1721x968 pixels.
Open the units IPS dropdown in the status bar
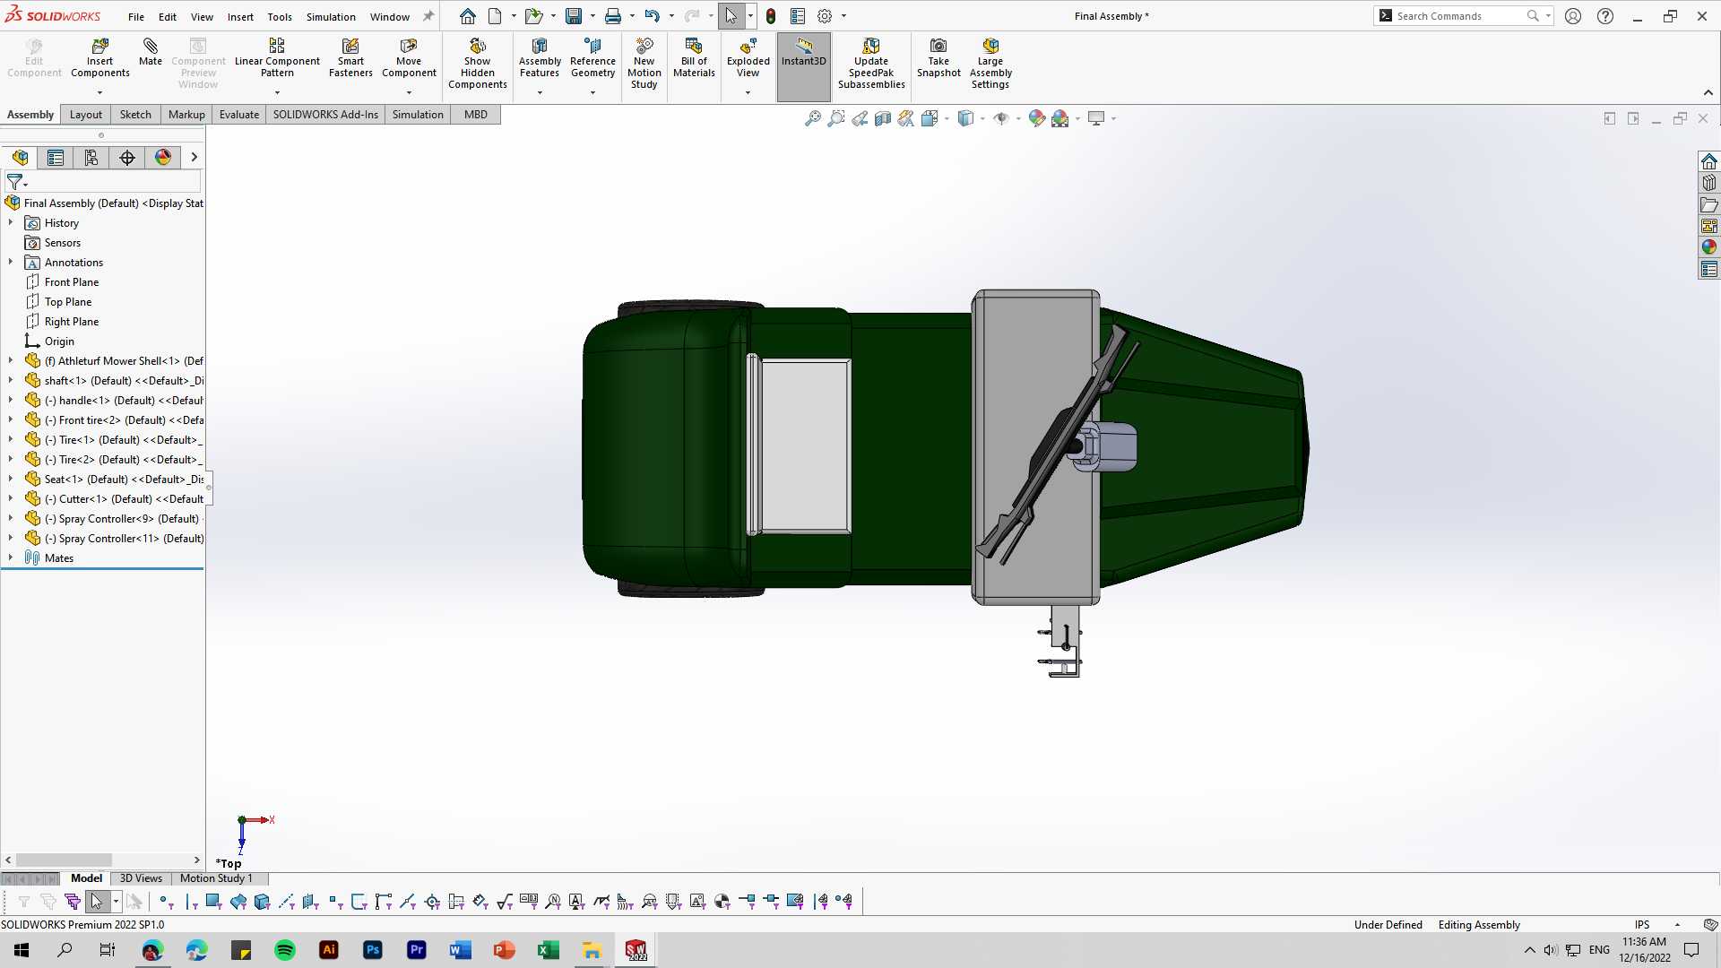tap(1677, 925)
